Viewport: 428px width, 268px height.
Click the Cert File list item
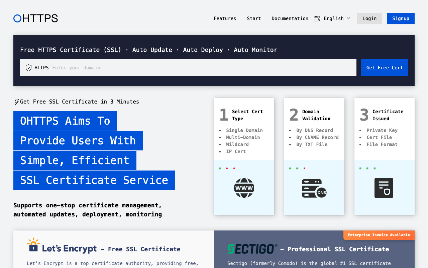click(379, 137)
